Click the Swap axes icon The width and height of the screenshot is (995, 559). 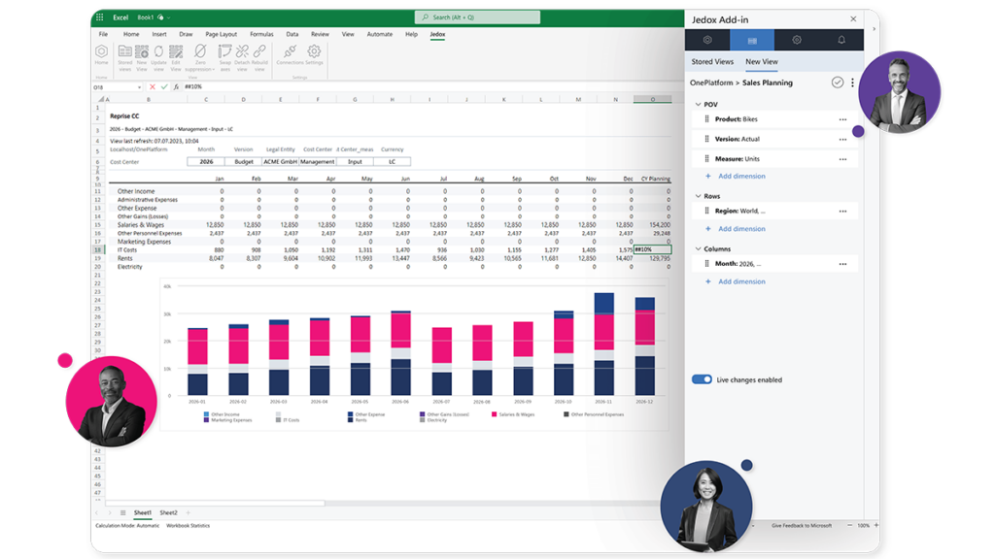point(225,54)
